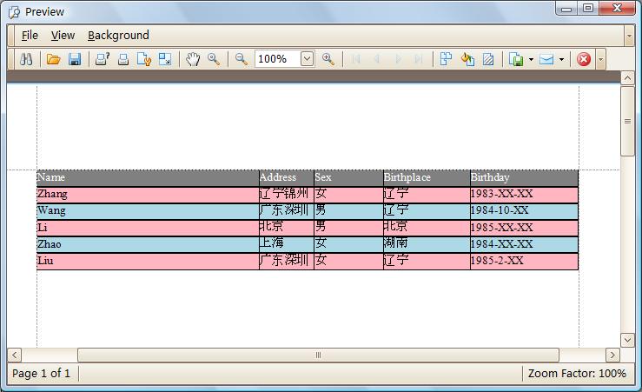
Task: Expand the Send via E-mail dropdown arrow
Action: [562, 59]
